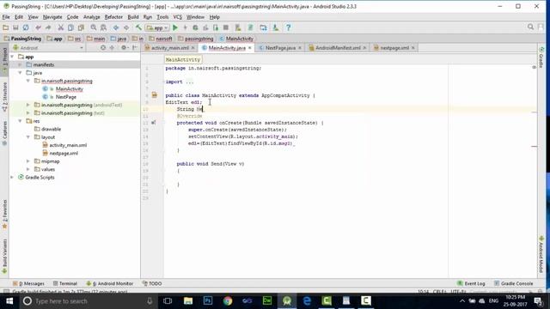Image resolution: width=550 pixels, height=309 pixels.
Task: Open the File menu
Action: click(x=6, y=17)
